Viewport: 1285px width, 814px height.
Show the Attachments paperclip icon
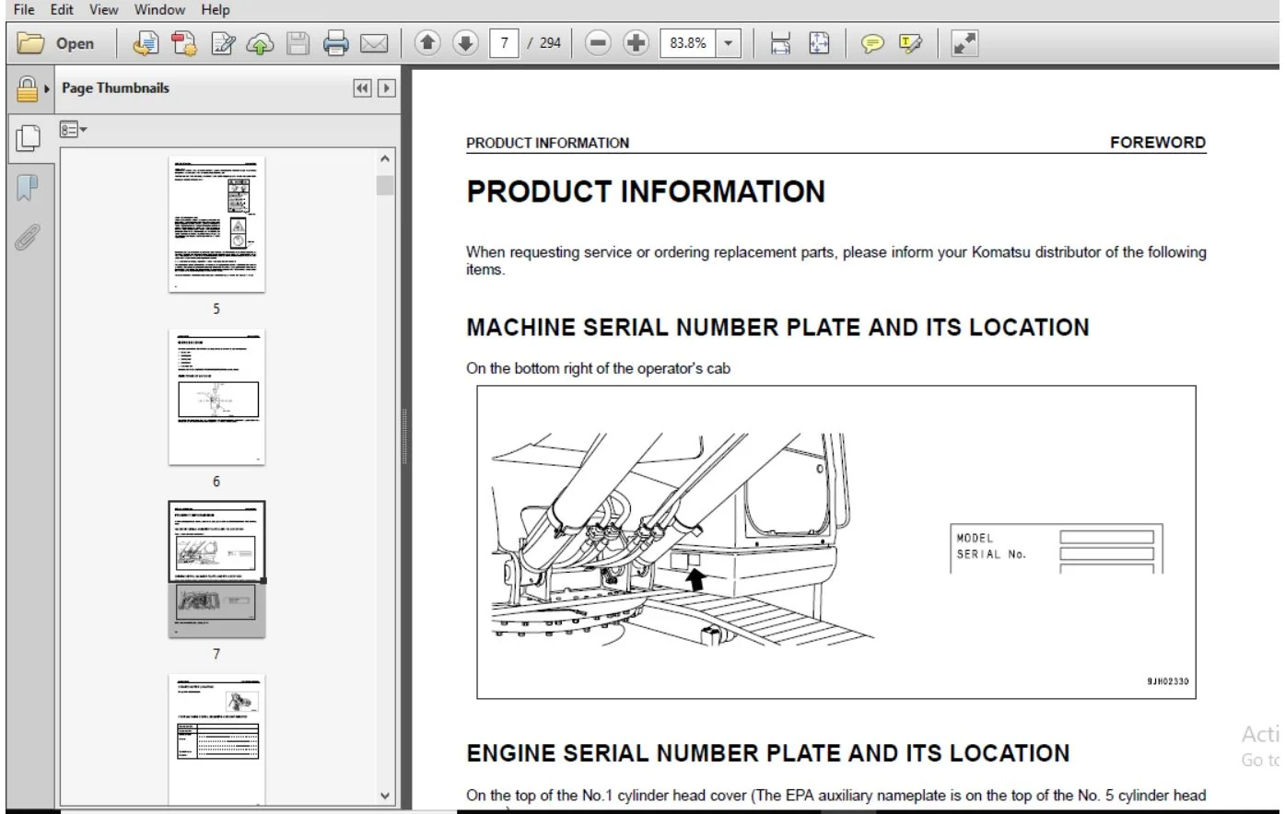click(28, 237)
